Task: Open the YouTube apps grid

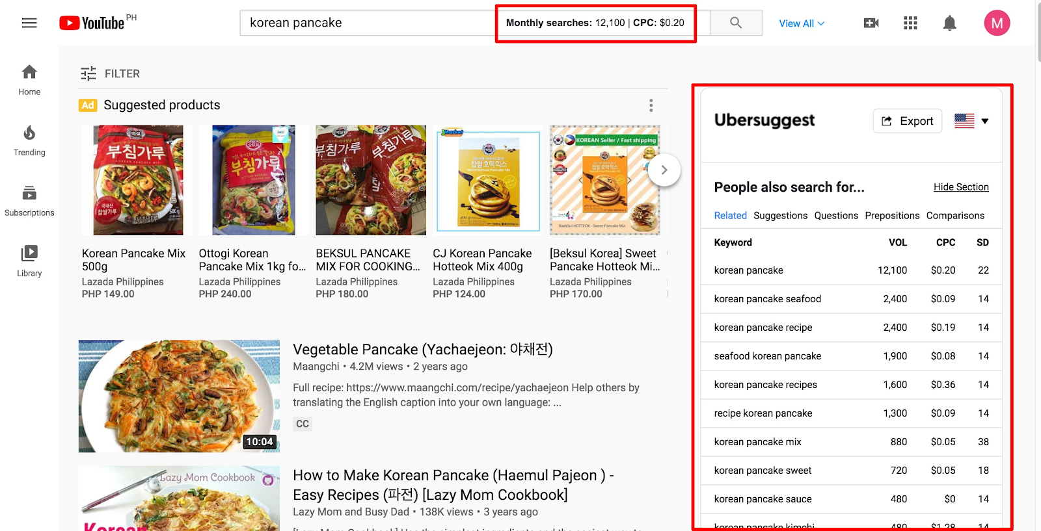Action: pyautogui.click(x=910, y=23)
